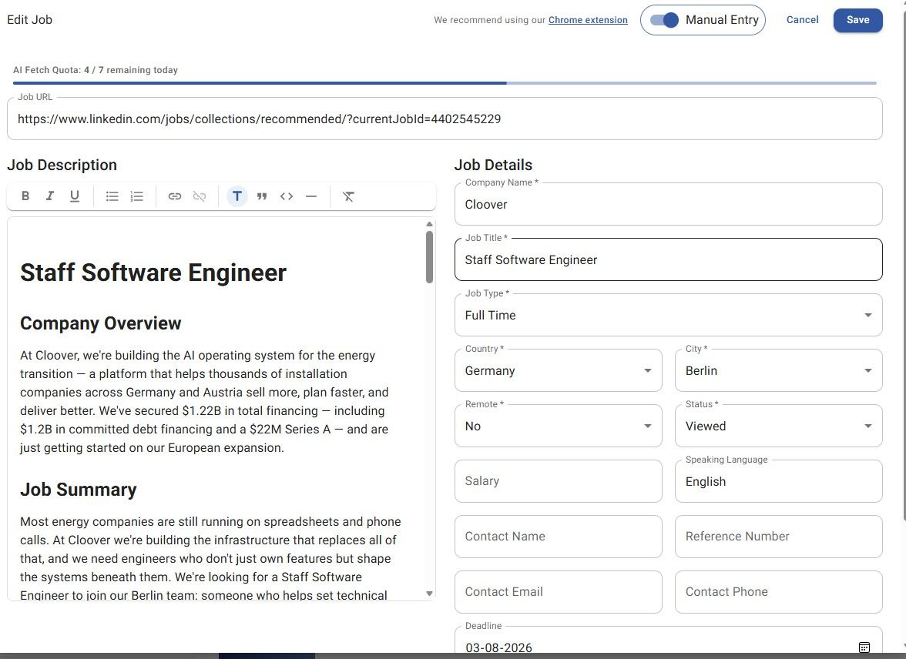Click the Contact Email field

558,592
